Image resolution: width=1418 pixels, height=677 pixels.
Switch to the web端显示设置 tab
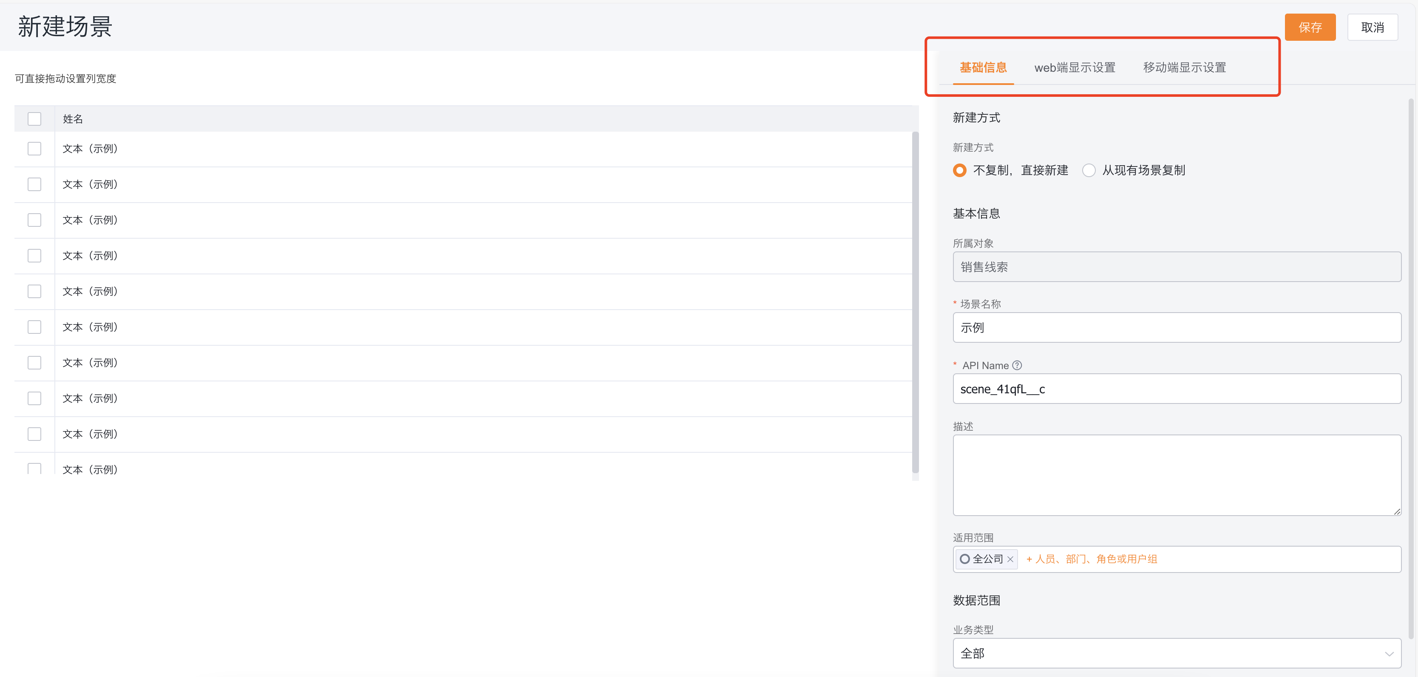(x=1074, y=67)
